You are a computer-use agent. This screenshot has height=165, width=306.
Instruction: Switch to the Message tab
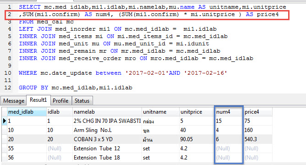click(x=14, y=101)
